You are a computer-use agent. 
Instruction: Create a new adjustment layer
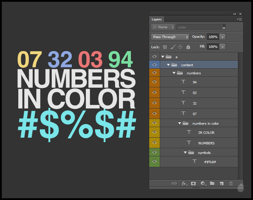[203, 183]
